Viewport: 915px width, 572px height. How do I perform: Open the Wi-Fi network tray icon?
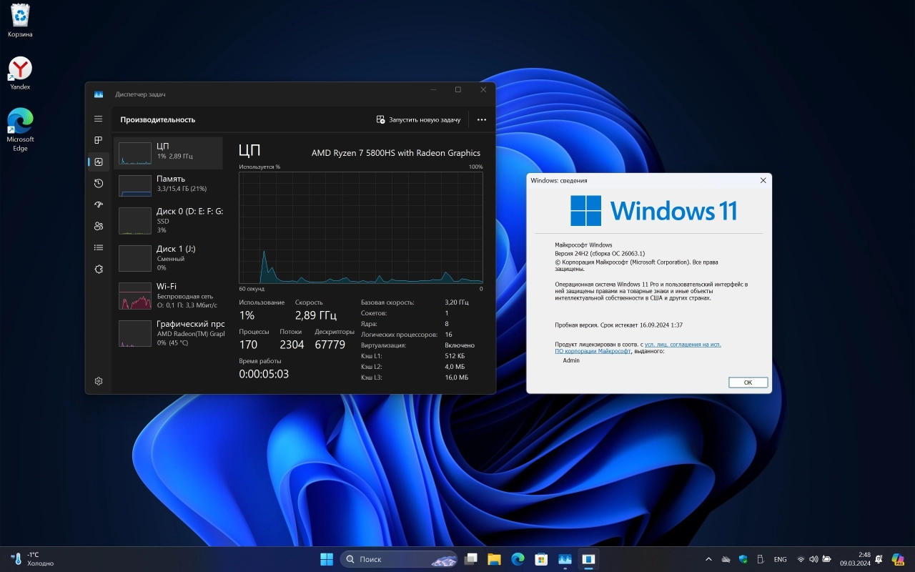point(801,559)
